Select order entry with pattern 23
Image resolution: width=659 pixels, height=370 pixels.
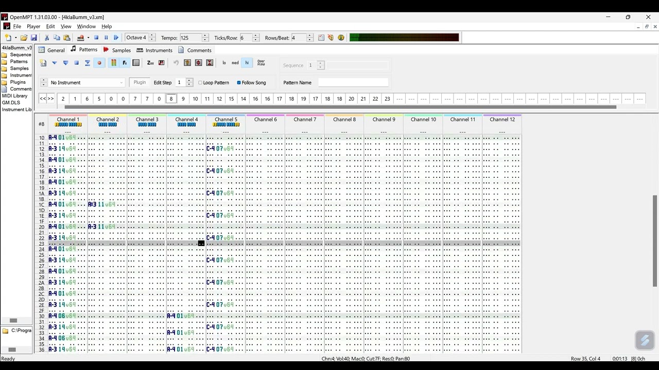[x=387, y=99]
